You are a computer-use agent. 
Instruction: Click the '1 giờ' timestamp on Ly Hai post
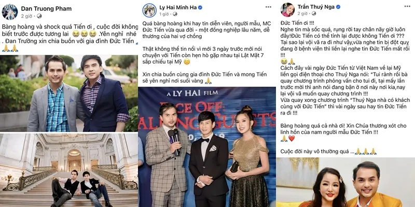click(x=164, y=14)
